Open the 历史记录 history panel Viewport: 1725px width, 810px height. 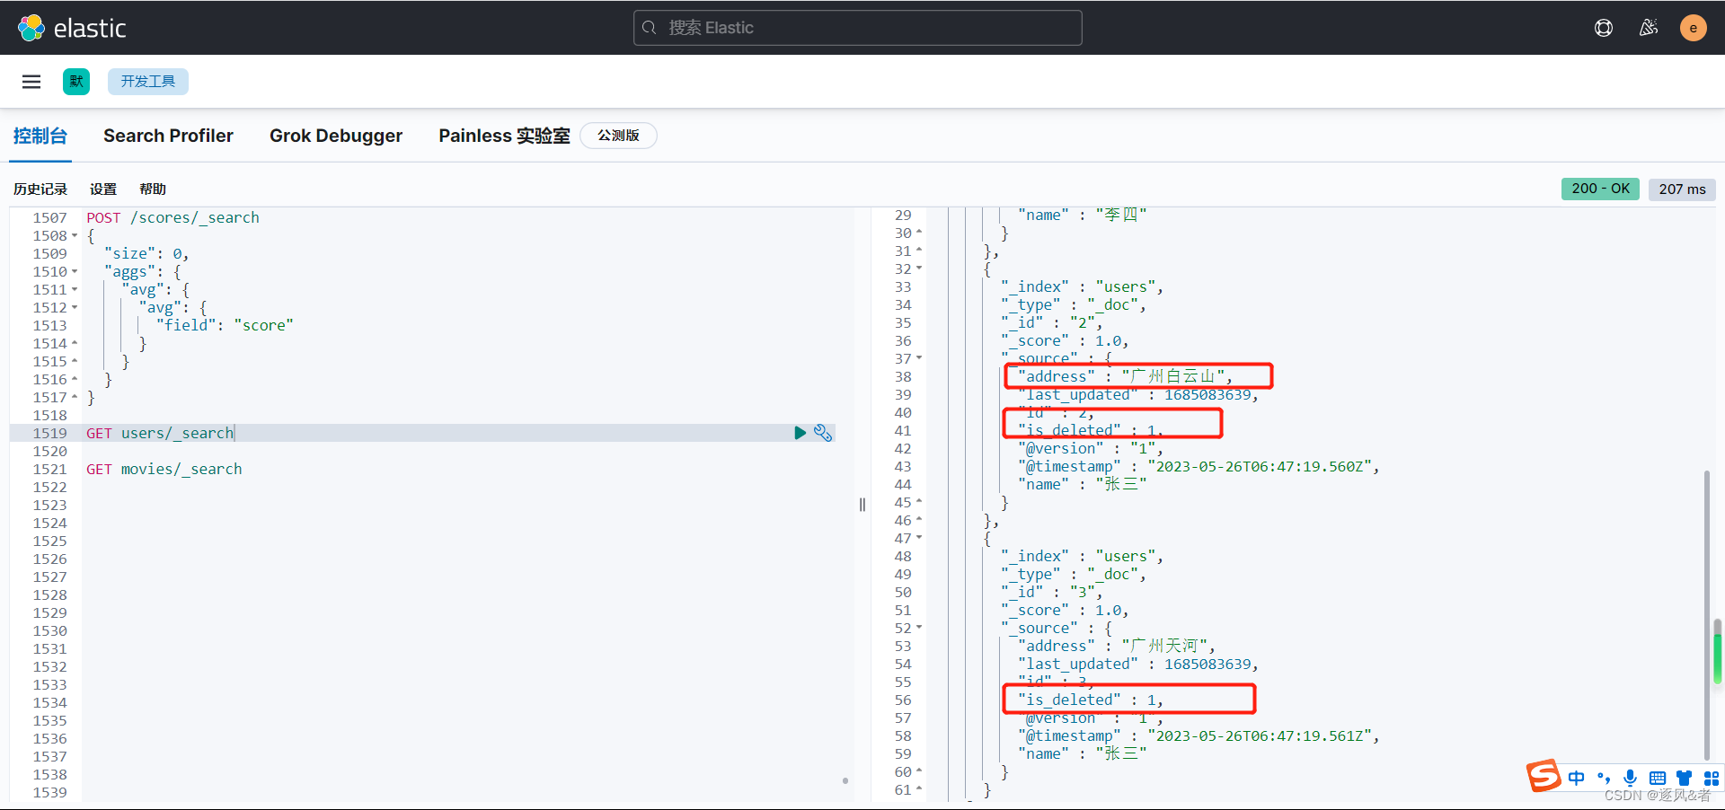(39, 189)
